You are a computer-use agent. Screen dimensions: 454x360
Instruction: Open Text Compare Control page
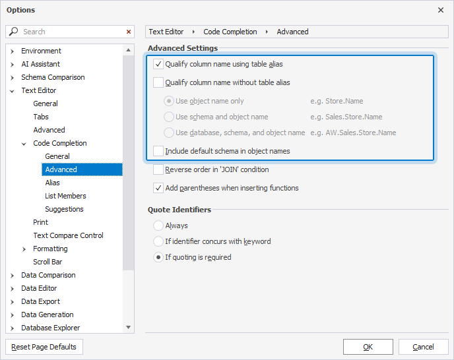[x=68, y=235]
